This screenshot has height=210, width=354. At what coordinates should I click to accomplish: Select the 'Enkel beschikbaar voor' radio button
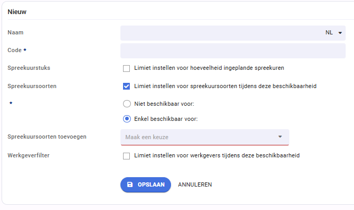(127, 119)
